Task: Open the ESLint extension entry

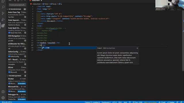Action: 17,70
